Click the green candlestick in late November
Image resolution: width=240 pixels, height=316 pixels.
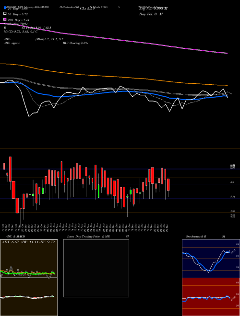pyautogui.click(x=98, y=191)
